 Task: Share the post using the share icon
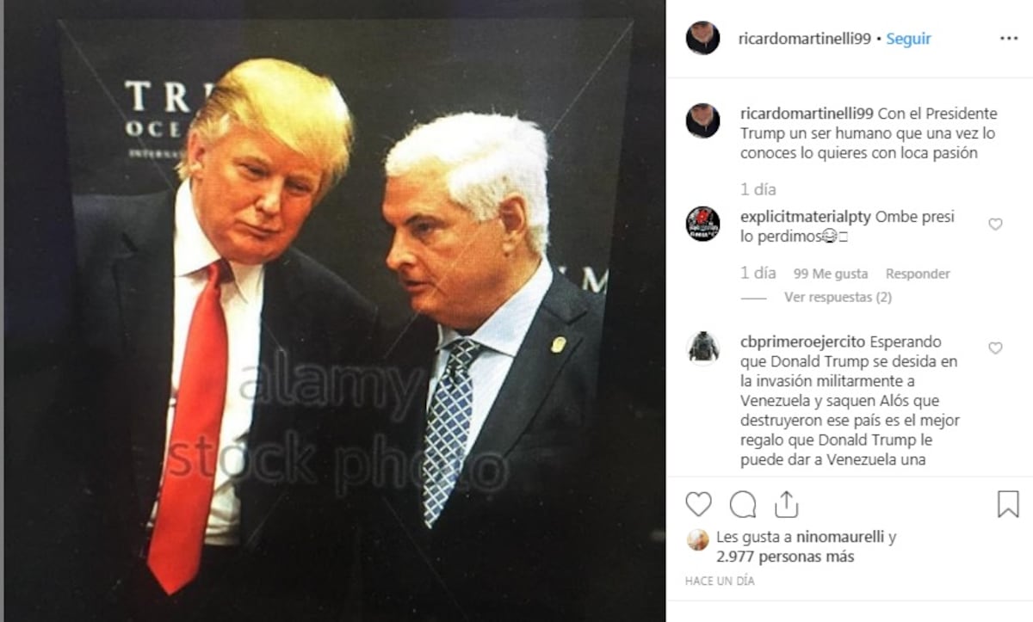787,504
